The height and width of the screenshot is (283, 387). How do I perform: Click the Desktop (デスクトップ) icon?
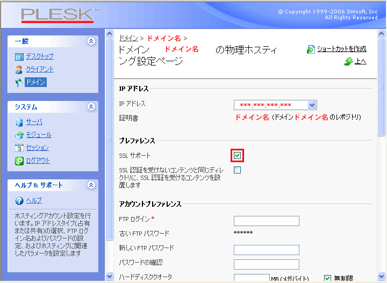click(19, 57)
